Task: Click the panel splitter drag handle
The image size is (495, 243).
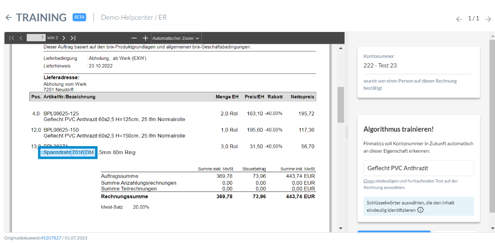Action: [347, 132]
